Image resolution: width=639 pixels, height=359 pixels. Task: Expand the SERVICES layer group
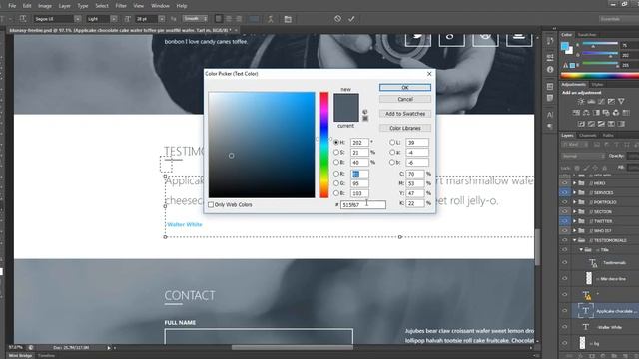click(x=575, y=192)
